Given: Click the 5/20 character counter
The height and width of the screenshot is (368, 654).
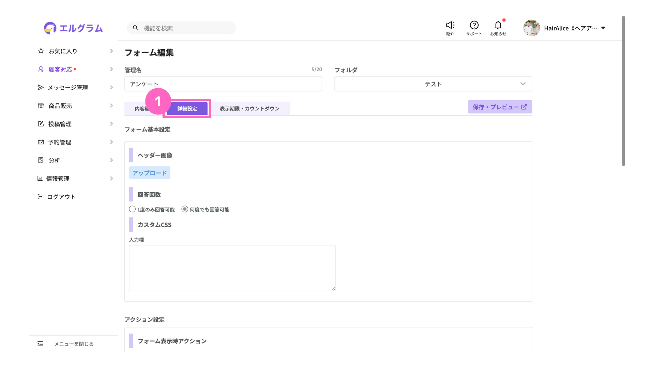Looking at the screenshot, I should pyautogui.click(x=316, y=70).
